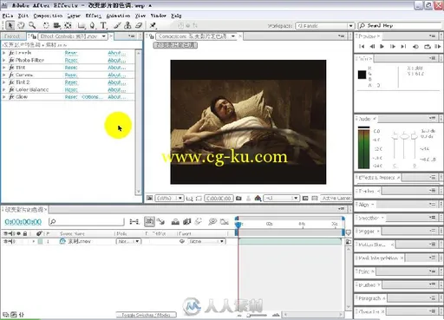Select the Eraser tool
Screen dimensions: 444x320
pyautogui.click(x=139, y=25)
